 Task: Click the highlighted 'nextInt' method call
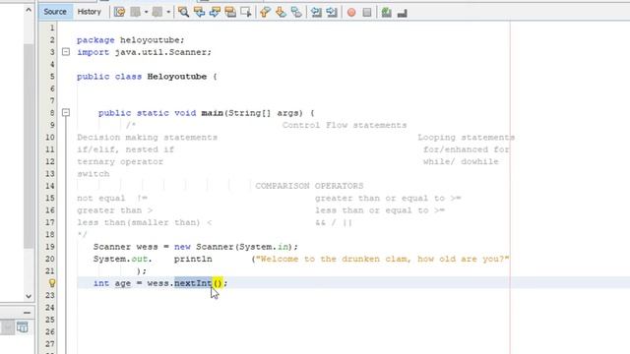click(x=193, y=283)
